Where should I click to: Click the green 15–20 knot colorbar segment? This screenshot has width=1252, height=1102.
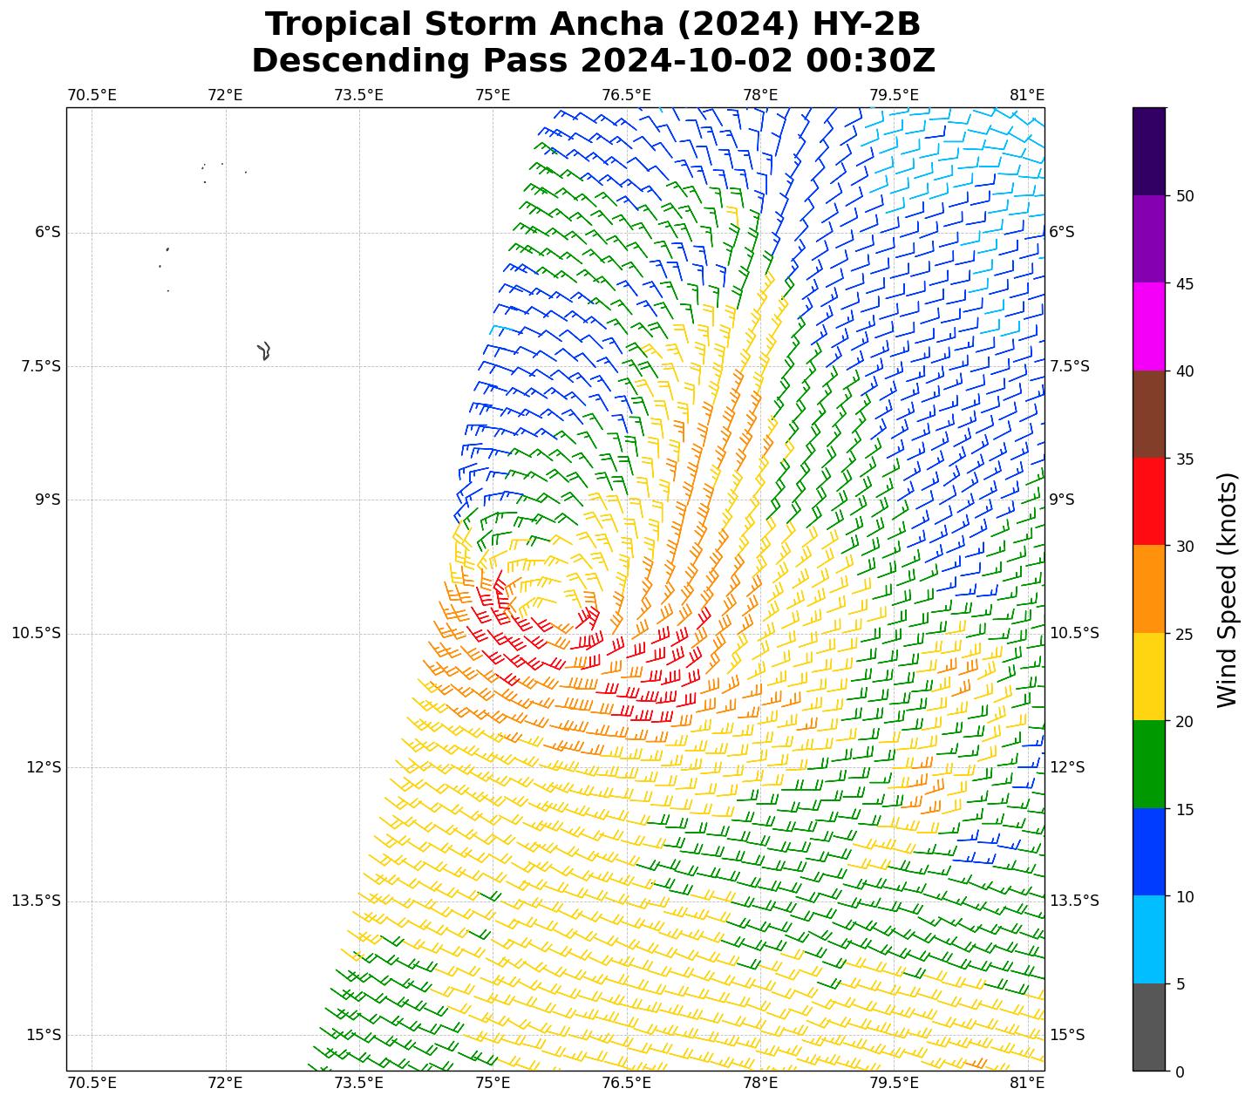(1148, 764)
